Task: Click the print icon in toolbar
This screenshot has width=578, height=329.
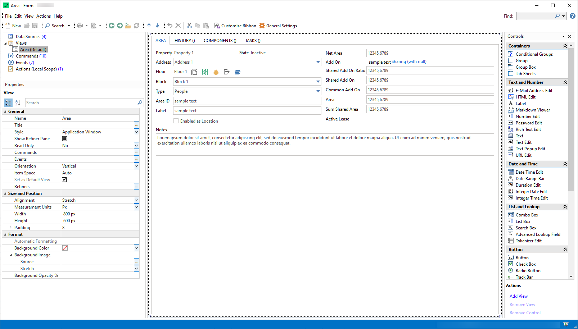Action: click(x=80, y=26)
